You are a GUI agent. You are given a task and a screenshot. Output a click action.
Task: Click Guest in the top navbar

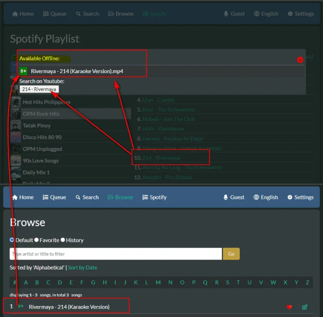tap(234, 14)
